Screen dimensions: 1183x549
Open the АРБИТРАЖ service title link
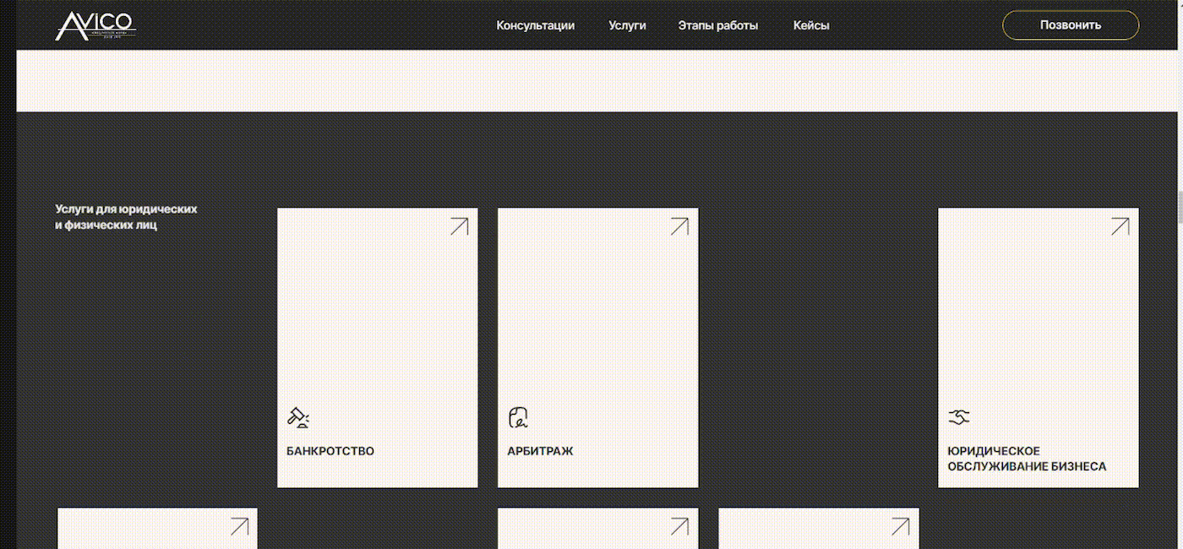click(x=540, y=451)
